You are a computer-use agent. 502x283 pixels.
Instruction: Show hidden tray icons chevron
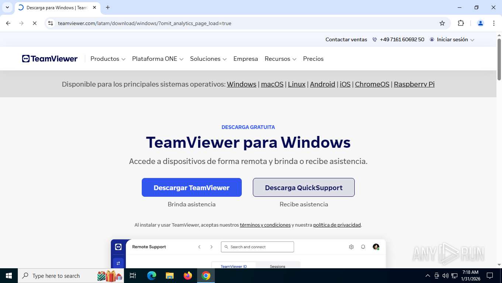click(427, 276)
